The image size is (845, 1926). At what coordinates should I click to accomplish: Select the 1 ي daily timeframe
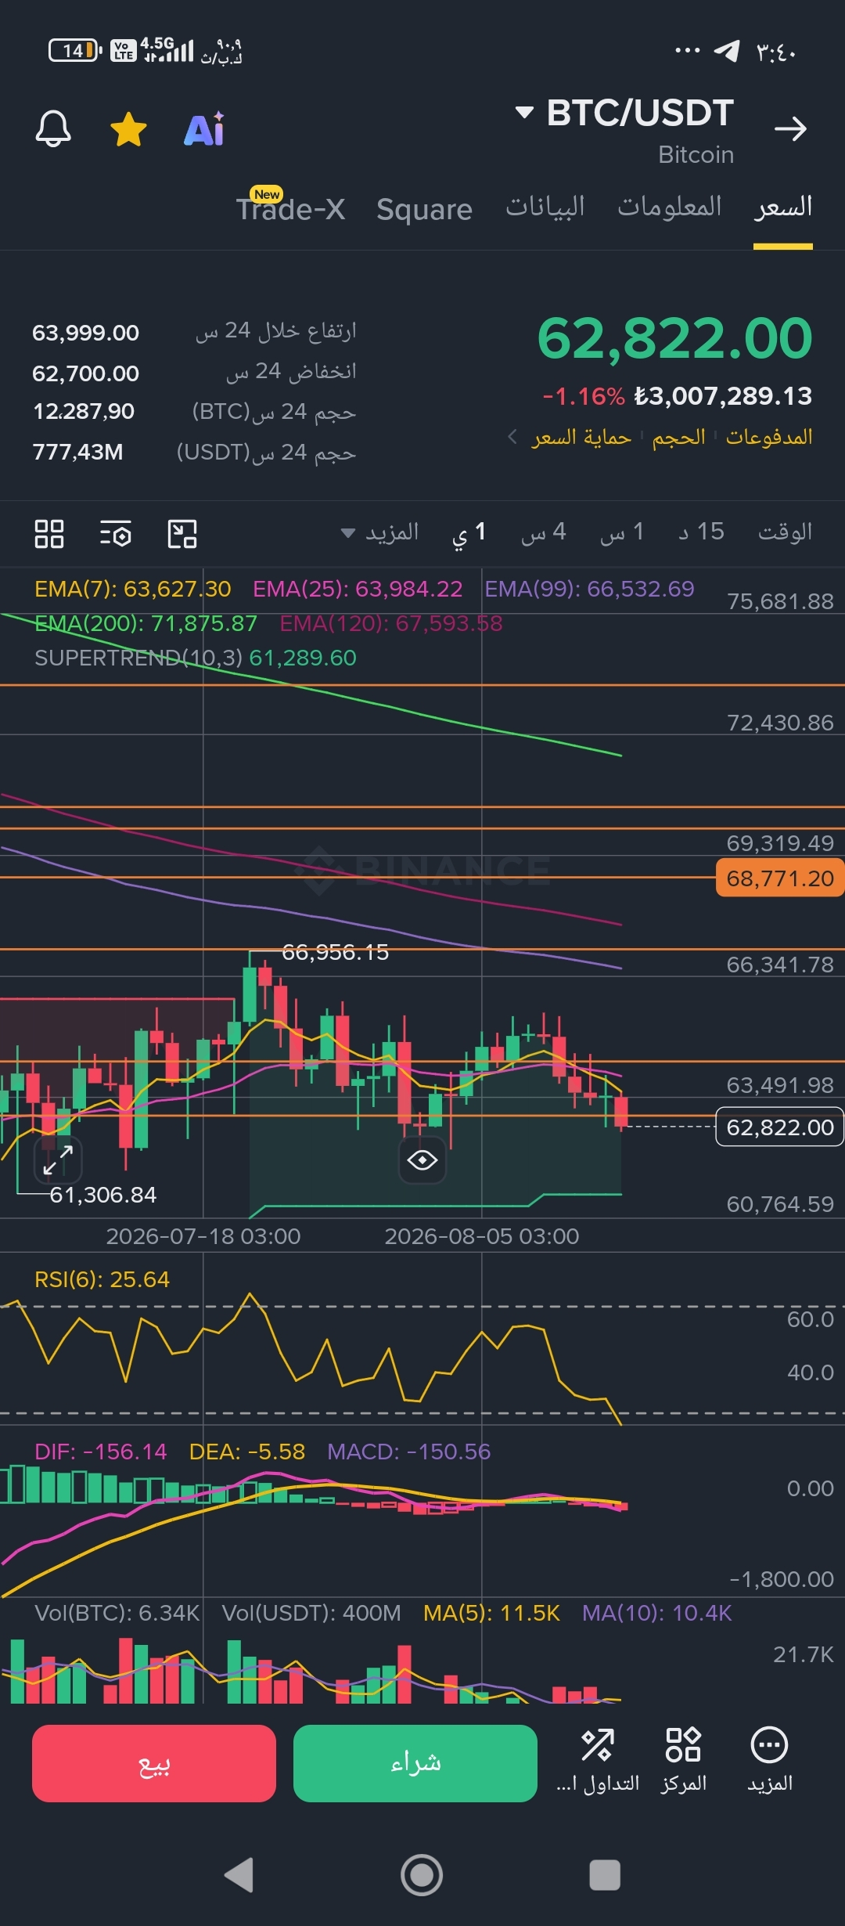pyautogui.click(x=469, y=533)
